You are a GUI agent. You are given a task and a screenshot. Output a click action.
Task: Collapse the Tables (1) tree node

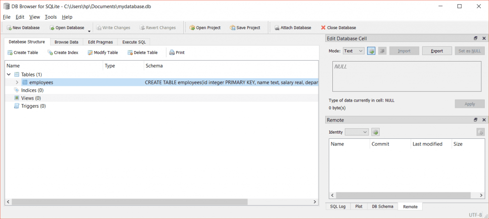click(9, 74)
